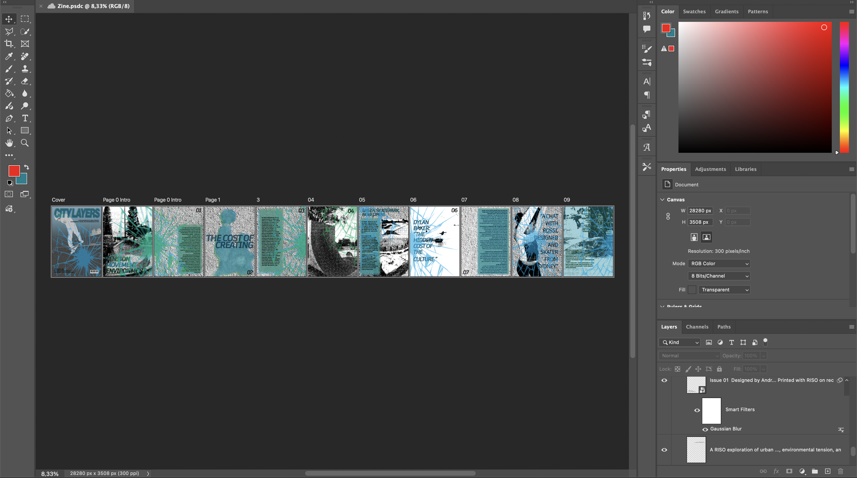Screen dimensions: 857x478
Task: Hide the Issue 01 layer
Action: 664,380
